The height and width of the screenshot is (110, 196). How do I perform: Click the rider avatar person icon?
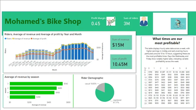[x=144, y=21]
